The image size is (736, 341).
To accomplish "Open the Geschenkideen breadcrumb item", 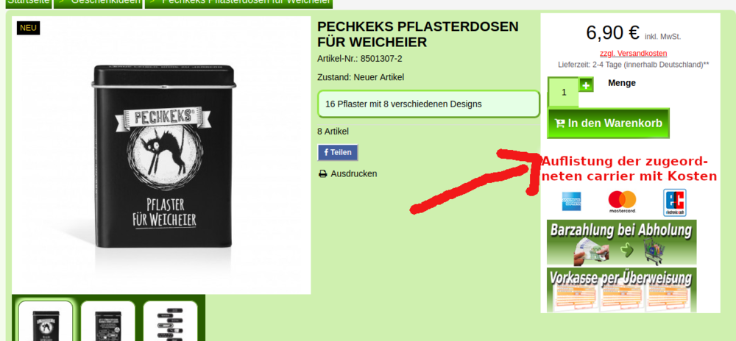I will pyautogui.click(x=99, y=3).
